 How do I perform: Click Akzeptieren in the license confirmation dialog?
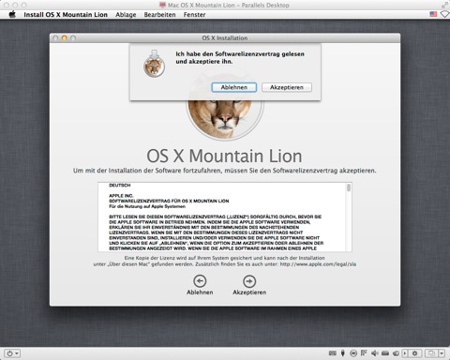click(x=287, y=87)
